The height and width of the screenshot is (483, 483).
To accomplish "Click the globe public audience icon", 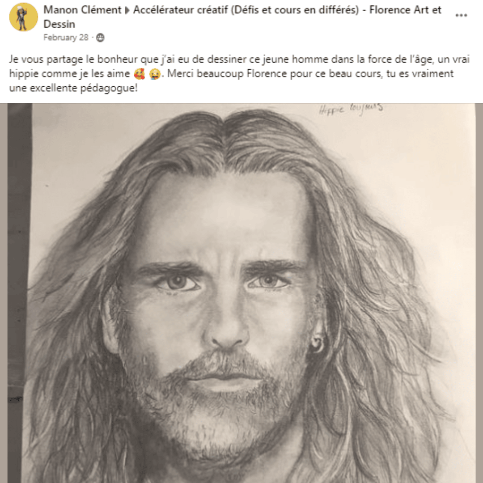I will pos(100,38).
